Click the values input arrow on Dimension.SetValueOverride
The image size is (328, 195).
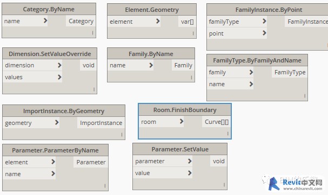click(x=59, y=77)
